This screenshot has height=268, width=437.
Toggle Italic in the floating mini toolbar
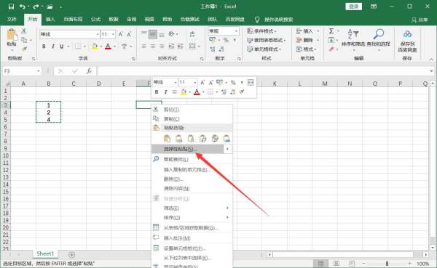pos(165,92)
